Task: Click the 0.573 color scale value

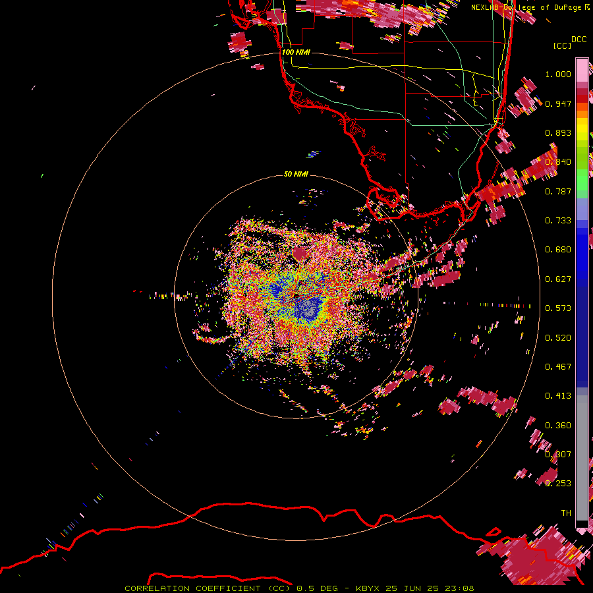Action: [558, 308]
